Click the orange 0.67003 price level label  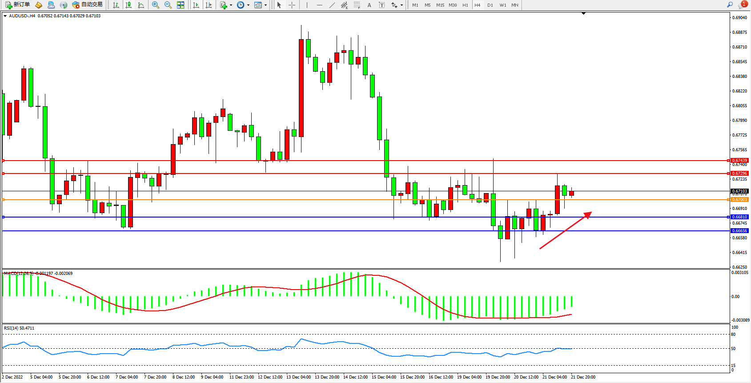pyautogui.click(x=739, y=200)
